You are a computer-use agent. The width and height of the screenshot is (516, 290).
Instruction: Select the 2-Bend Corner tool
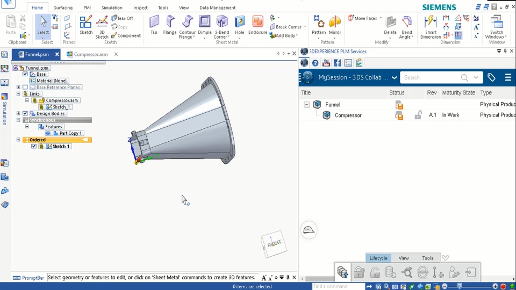[x=222, y=27]
